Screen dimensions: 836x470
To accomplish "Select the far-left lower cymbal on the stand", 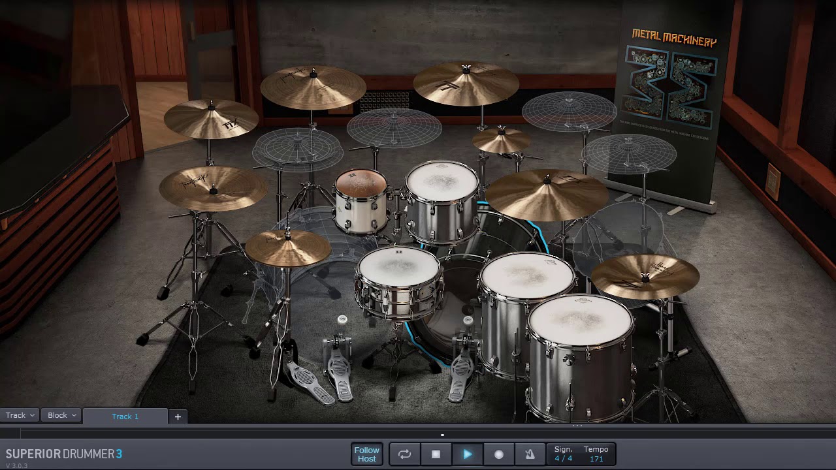I will click(213, 187).
